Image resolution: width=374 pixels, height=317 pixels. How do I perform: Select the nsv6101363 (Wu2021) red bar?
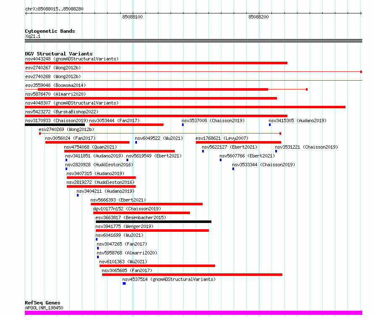click(x=157, y=266)
